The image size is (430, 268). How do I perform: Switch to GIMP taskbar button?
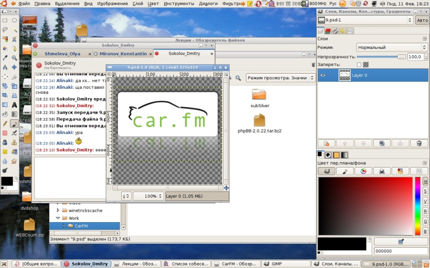pos(286,264)
